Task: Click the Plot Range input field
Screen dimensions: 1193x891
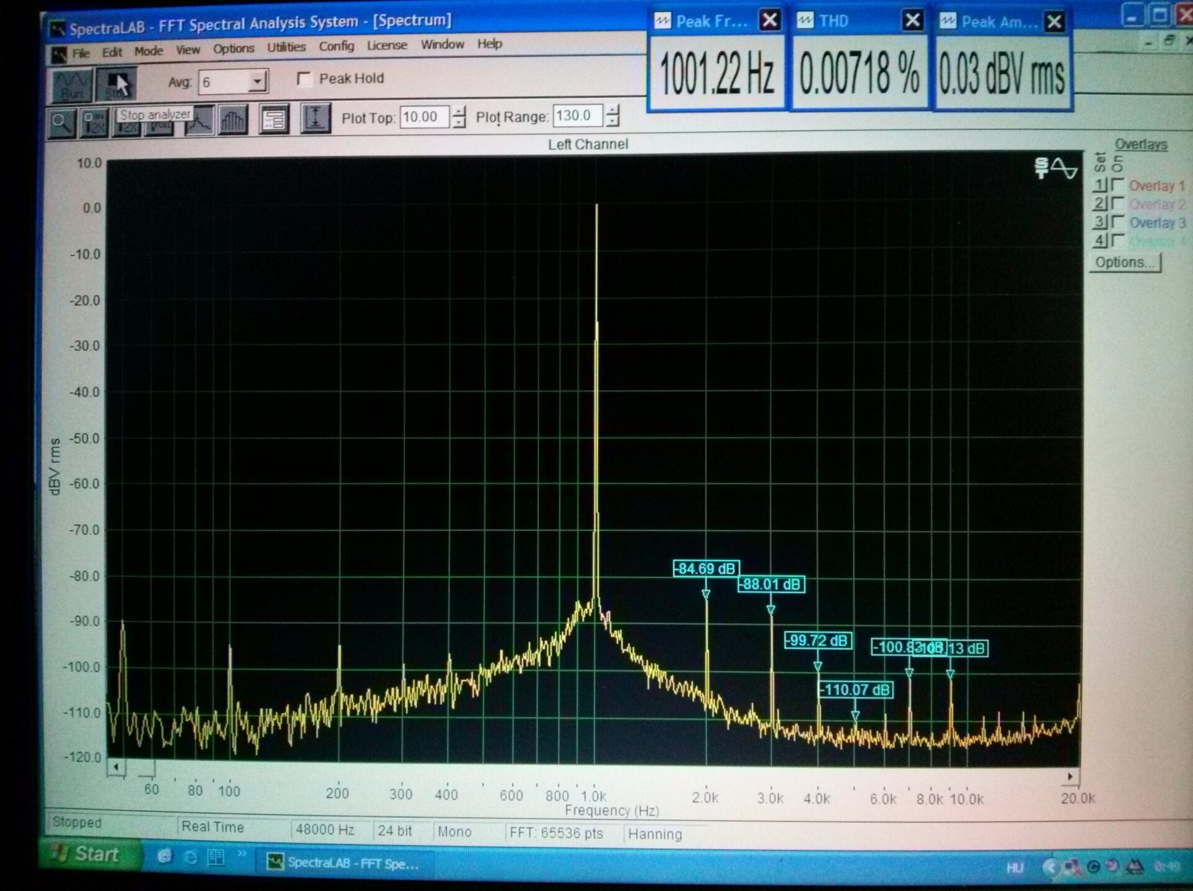Action: coord(577,116)
